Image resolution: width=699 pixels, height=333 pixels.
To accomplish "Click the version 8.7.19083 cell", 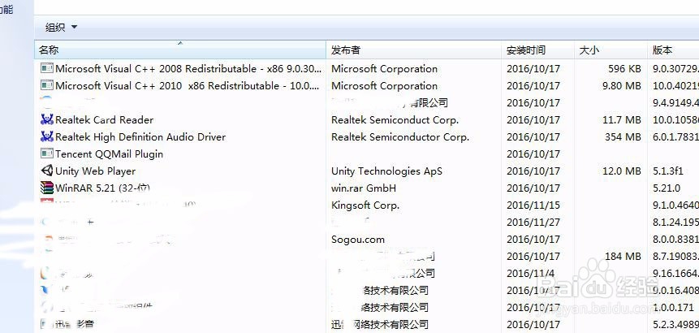I will [x=675, y=257].
